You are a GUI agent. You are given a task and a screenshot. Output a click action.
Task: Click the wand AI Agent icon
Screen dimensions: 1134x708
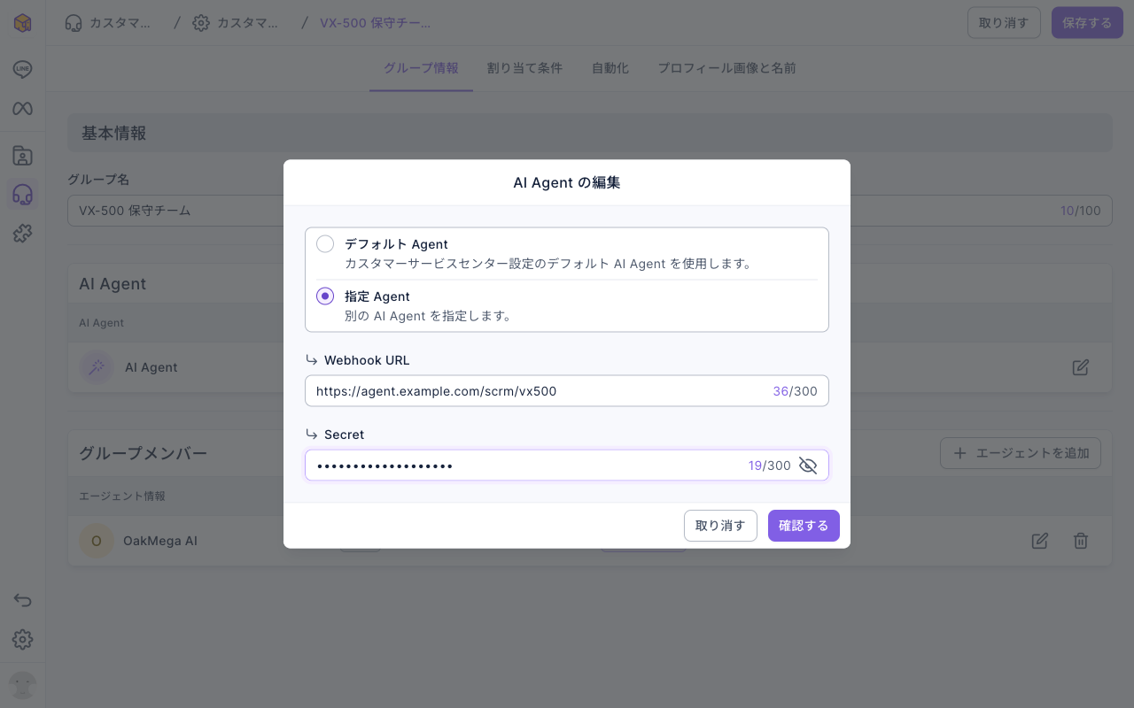[97, 367]
